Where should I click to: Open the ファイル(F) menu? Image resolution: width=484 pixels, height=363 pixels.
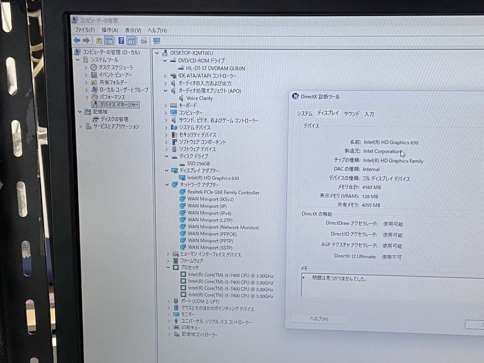pos(85,30)
